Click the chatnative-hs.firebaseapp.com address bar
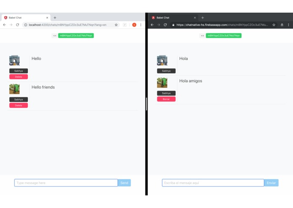 point(223,25)
